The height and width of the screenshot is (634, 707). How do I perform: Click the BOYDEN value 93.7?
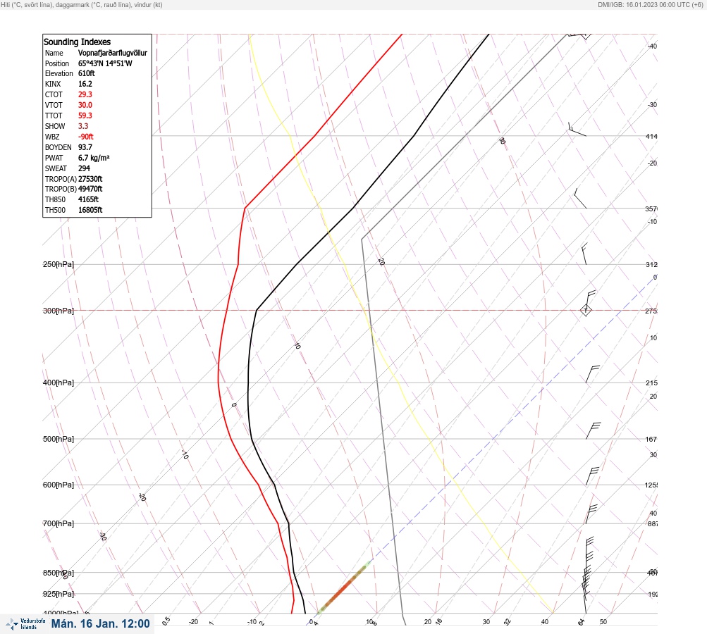tap(85, 147)
